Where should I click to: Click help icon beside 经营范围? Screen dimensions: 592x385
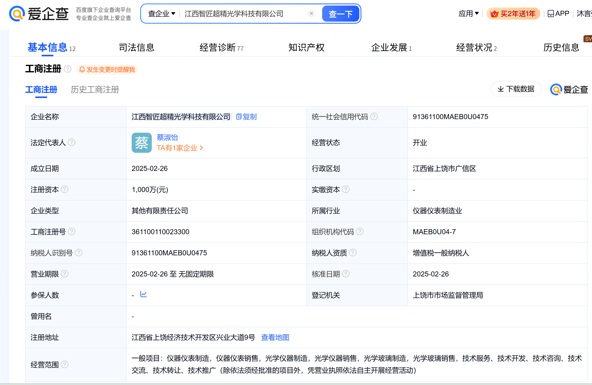[65, 364]
